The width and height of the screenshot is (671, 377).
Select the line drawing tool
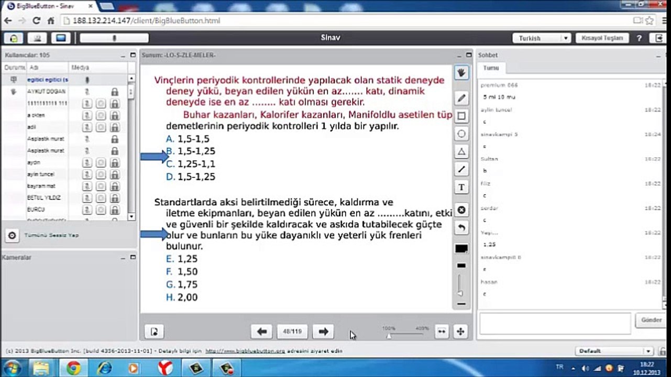coord(461,169)
